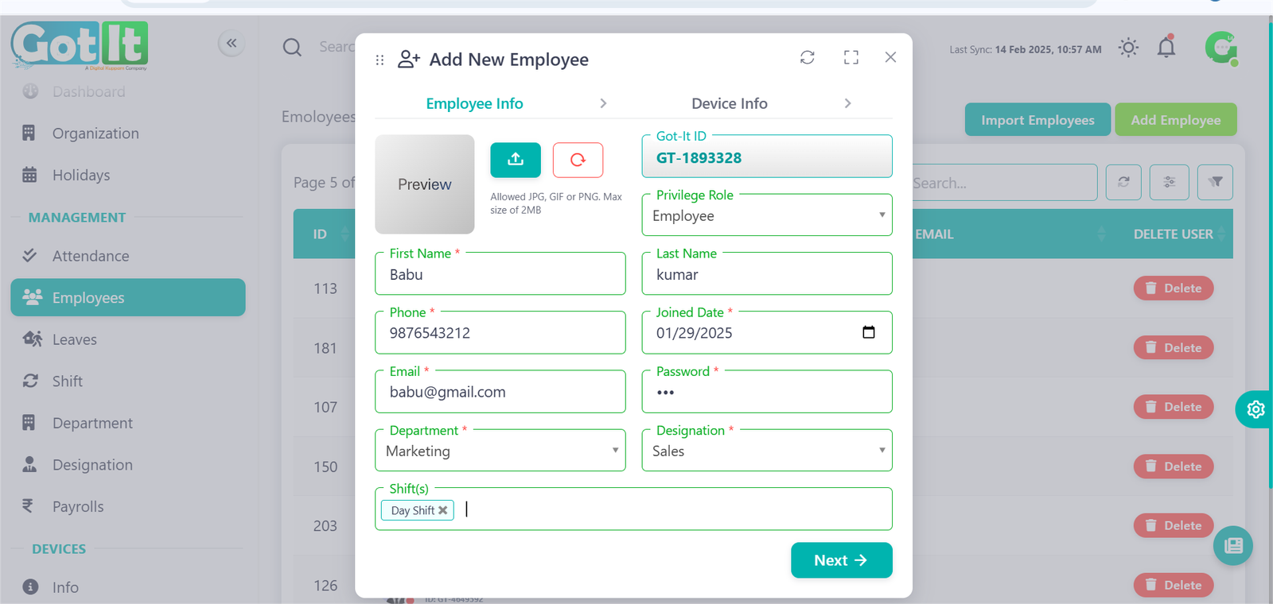The height and width of the screenshot is (604, 1273).
Task: Click the refresh icon in dialog header
Action: [x=807, y=57]
